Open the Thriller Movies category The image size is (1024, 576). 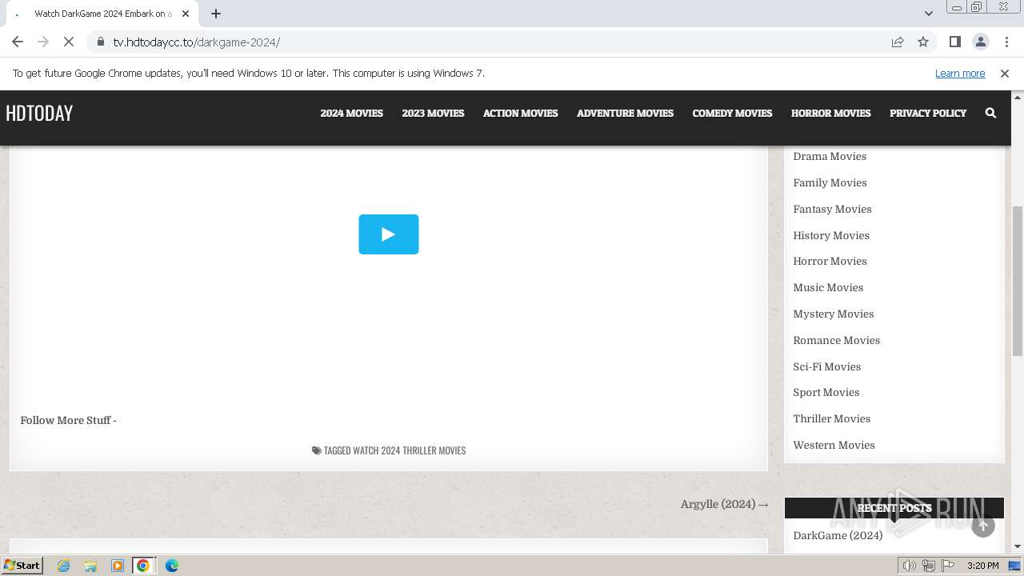pos(831,418)
